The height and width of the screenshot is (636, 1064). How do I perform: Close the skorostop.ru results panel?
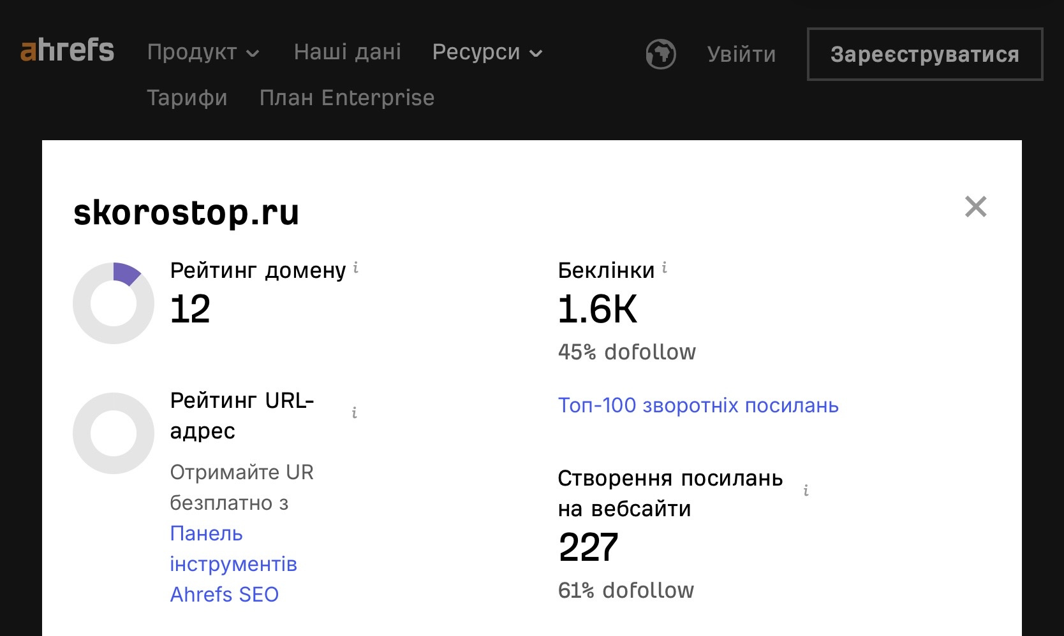tap(975, 207)
